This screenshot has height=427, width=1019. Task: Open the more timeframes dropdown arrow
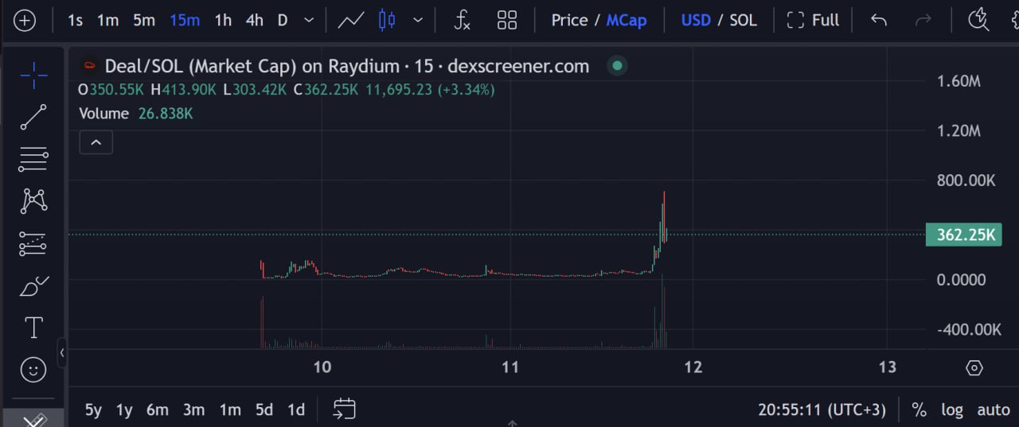(x=309, y=20)
